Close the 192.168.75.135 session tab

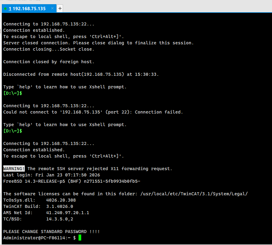[x=53, y=8]
